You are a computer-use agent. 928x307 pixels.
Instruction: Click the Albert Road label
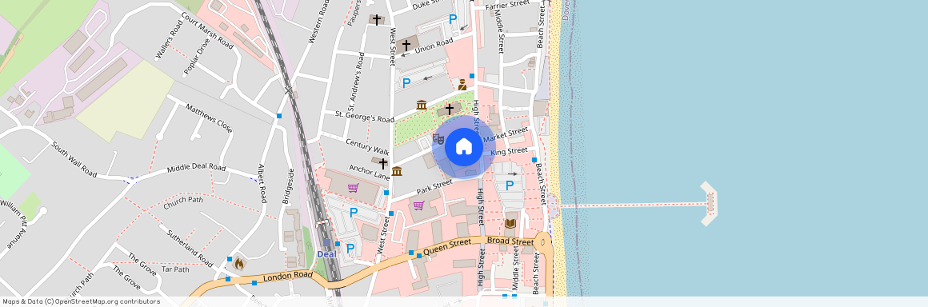[262, 183]
